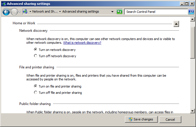Refresh the page with green arrows icon

pyautogui.click(x=119, y=12)
